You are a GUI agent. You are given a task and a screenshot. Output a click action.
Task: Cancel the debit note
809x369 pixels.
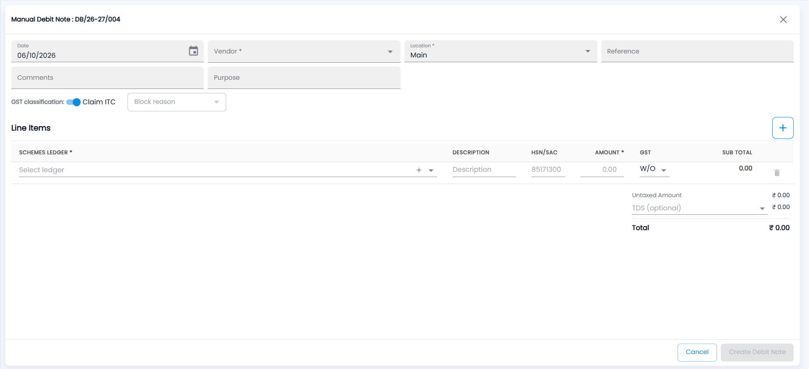pos(697,352)
